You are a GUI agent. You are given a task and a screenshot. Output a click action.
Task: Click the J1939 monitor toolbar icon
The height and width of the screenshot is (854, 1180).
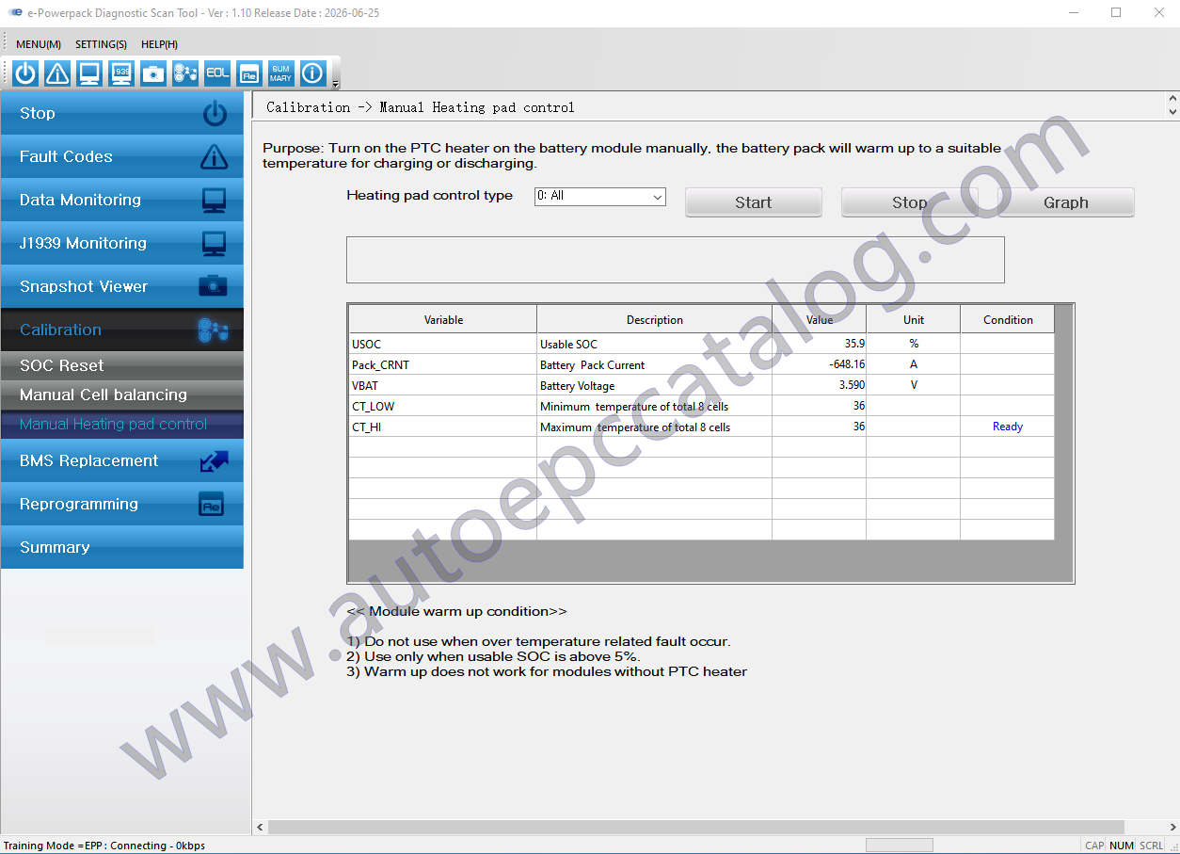click(121, 73)
